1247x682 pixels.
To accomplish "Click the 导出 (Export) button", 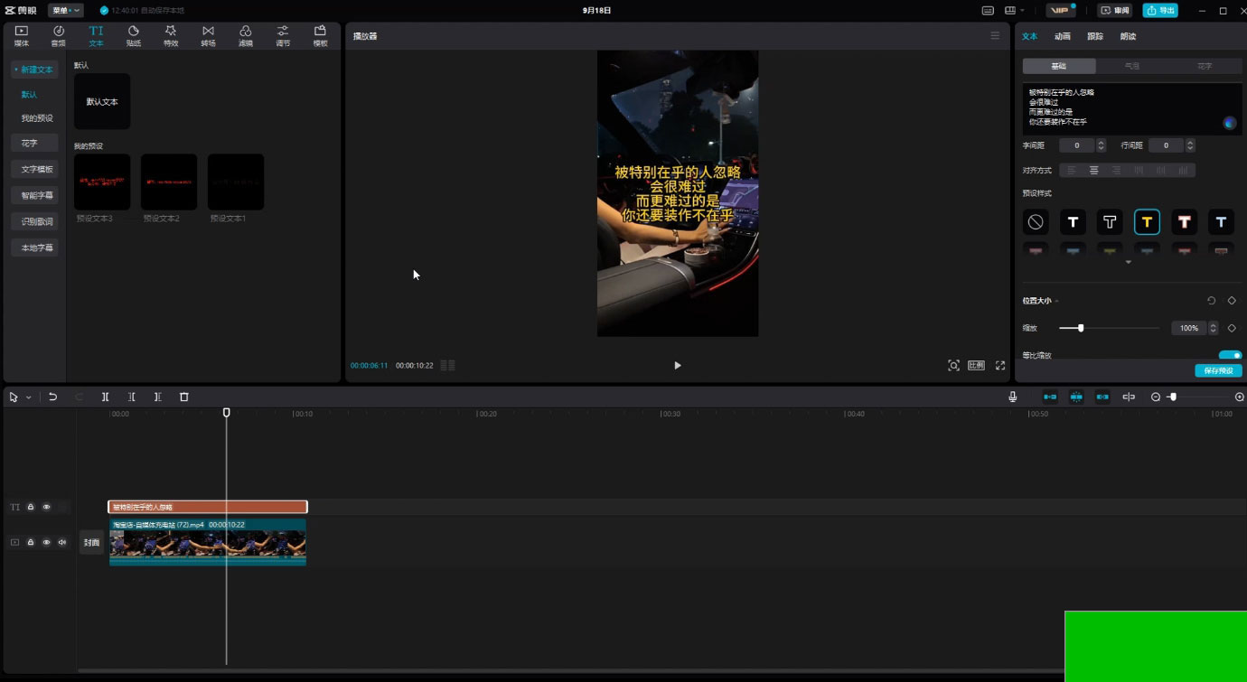I will coord(1160,10).
